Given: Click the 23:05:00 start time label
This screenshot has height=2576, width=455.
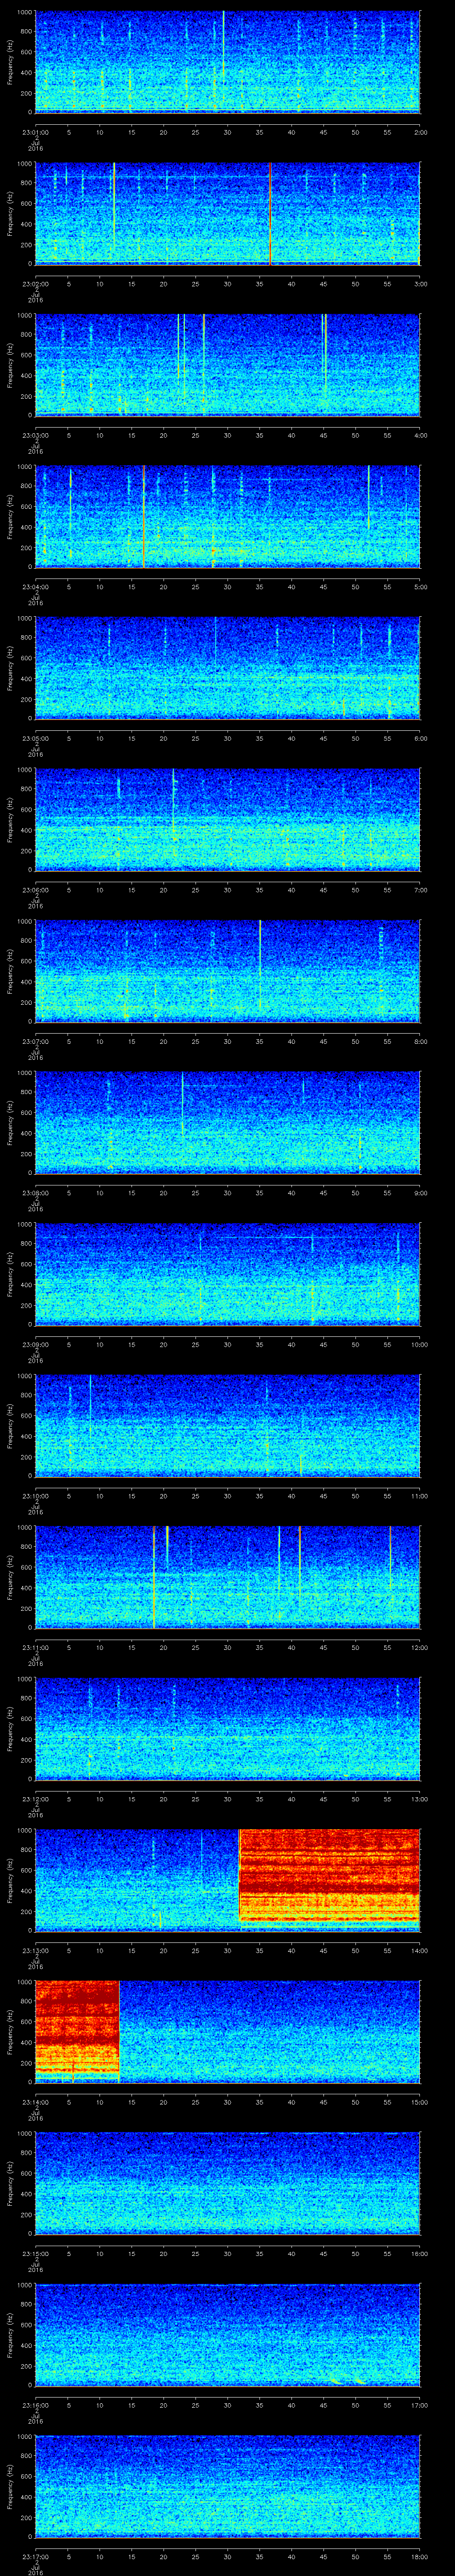Looking at the screenshot, I should 36,738.
